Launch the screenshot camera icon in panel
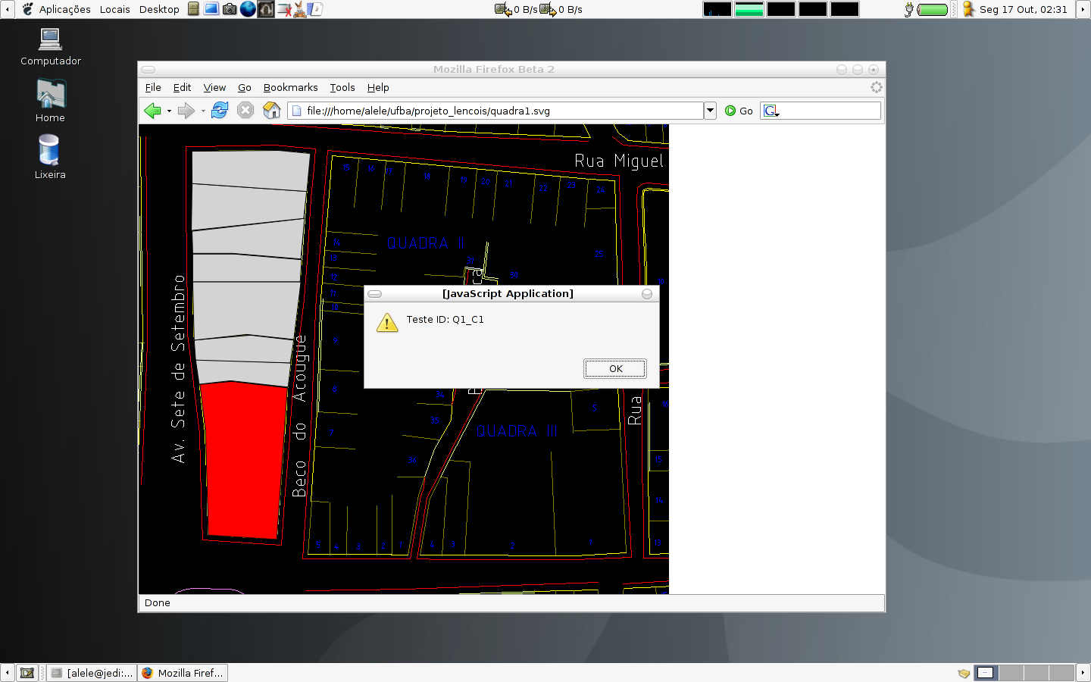The image size is (1091, 682). pos(230,9)
